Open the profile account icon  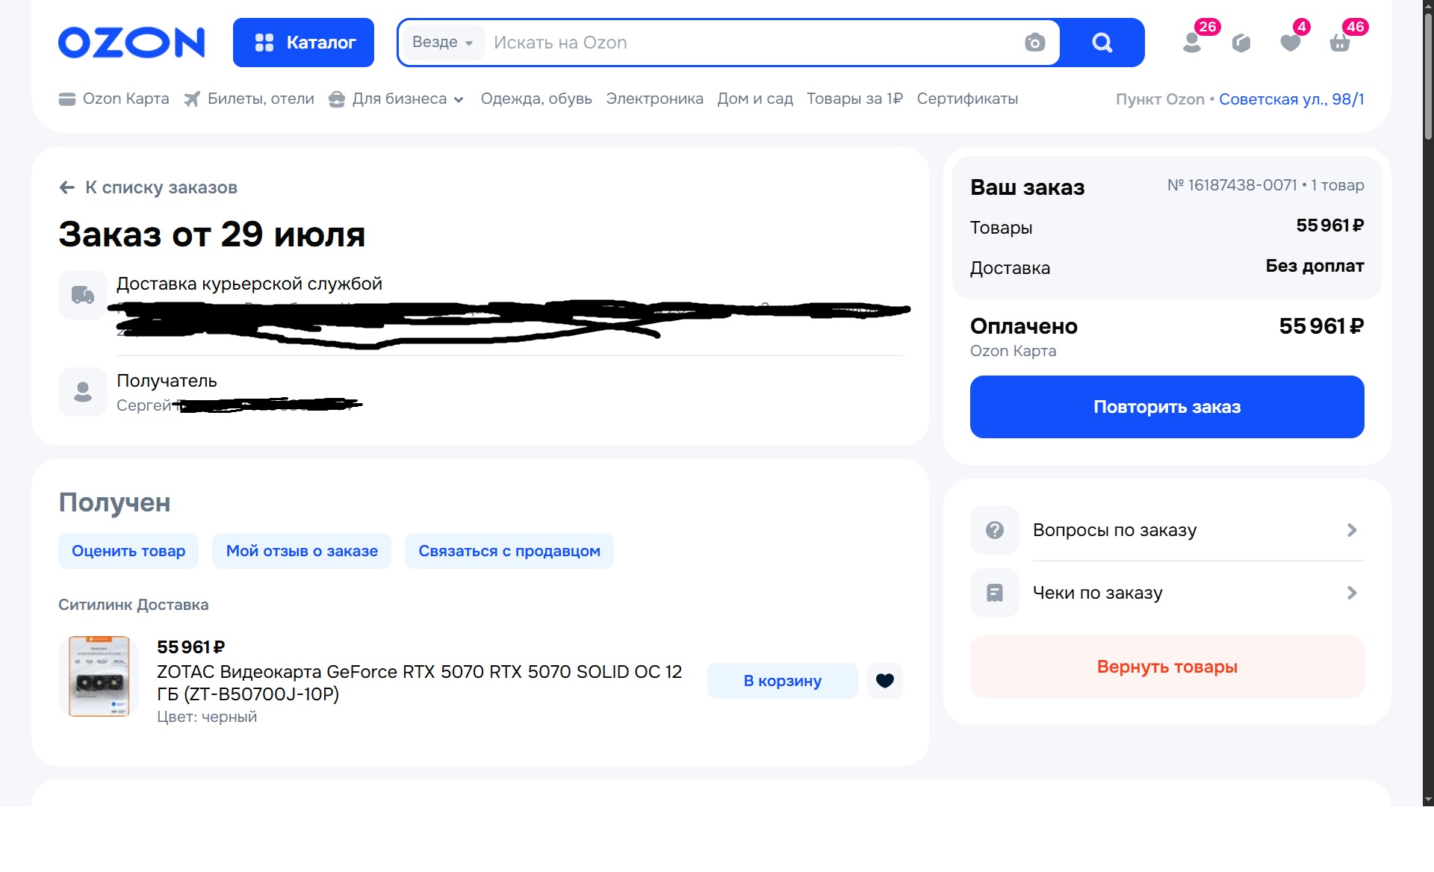click(1193, 43)
